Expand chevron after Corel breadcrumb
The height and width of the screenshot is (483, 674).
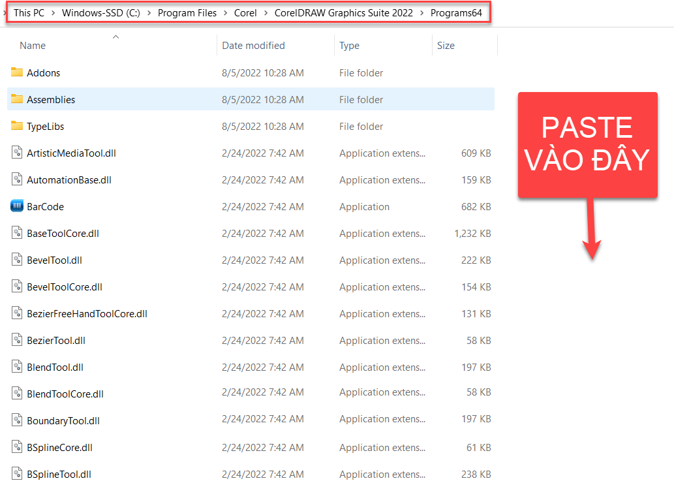tap(266, 13)
